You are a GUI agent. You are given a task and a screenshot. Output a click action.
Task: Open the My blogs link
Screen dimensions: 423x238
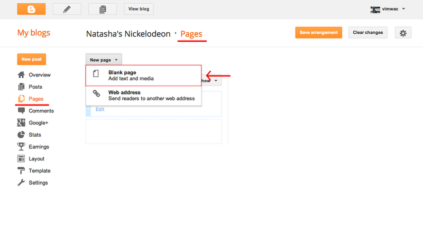coord(34,33)
